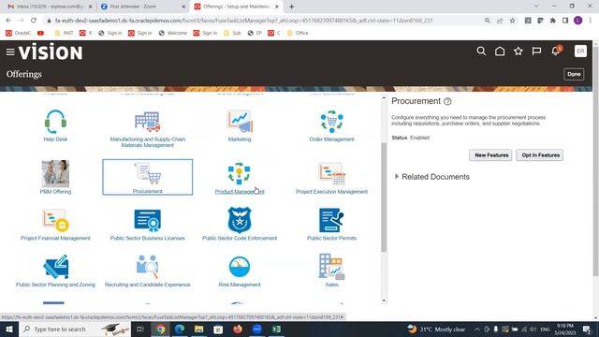Click the Risk Management link text
The image size is (599, 337).
click(x=240, y=285)
